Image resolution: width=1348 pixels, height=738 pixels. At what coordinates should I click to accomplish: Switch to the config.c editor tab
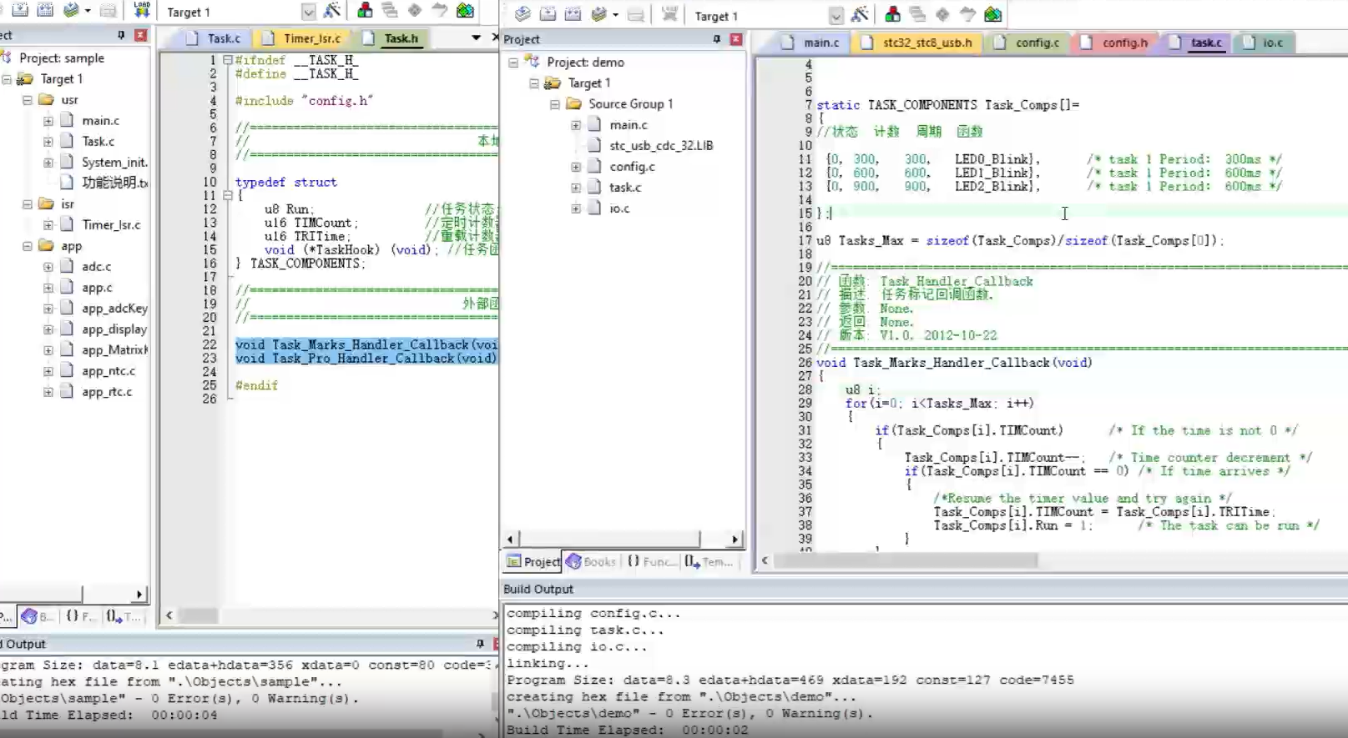point(1037,43)
